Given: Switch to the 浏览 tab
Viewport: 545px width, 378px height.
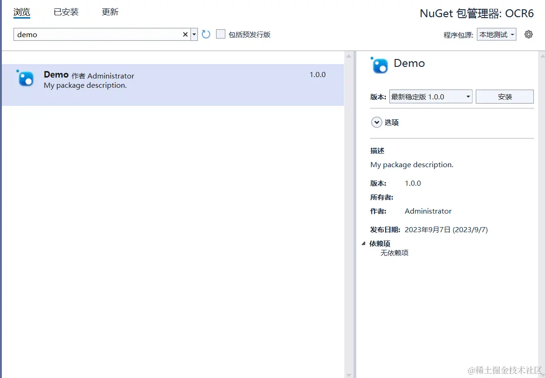Looking at the screenshot, I should click(x=22, y=12).
